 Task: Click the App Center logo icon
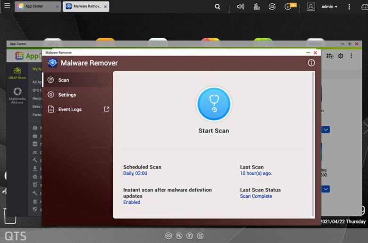[19, 56]
